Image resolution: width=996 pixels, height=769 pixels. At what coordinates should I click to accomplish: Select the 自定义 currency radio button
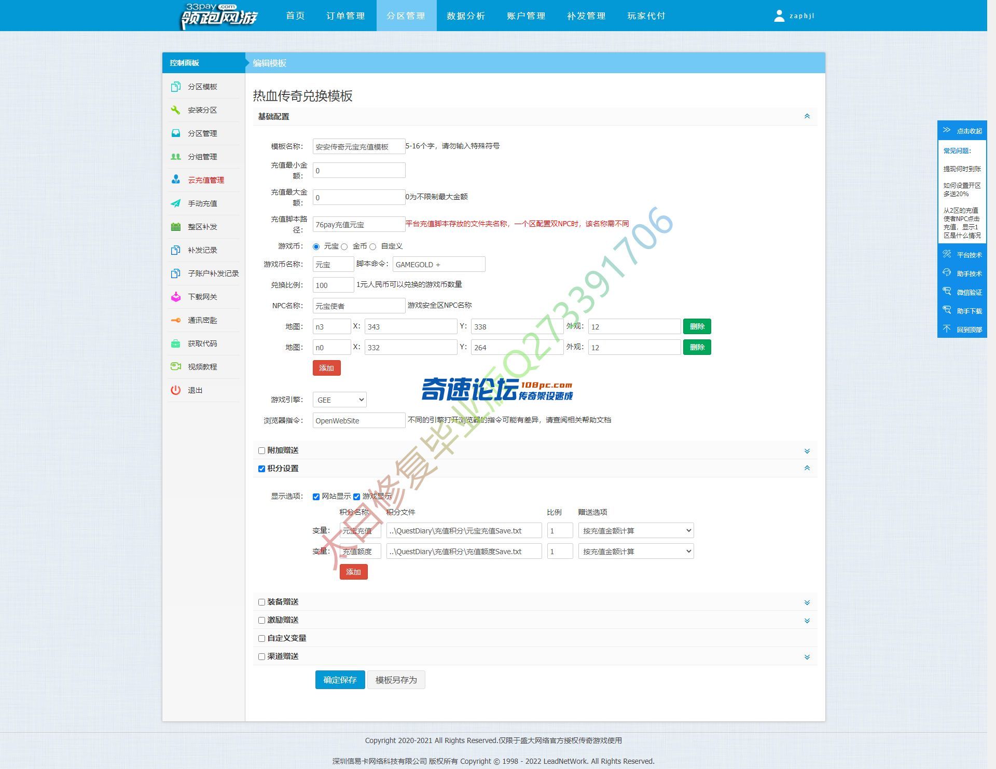click(372, 246)
